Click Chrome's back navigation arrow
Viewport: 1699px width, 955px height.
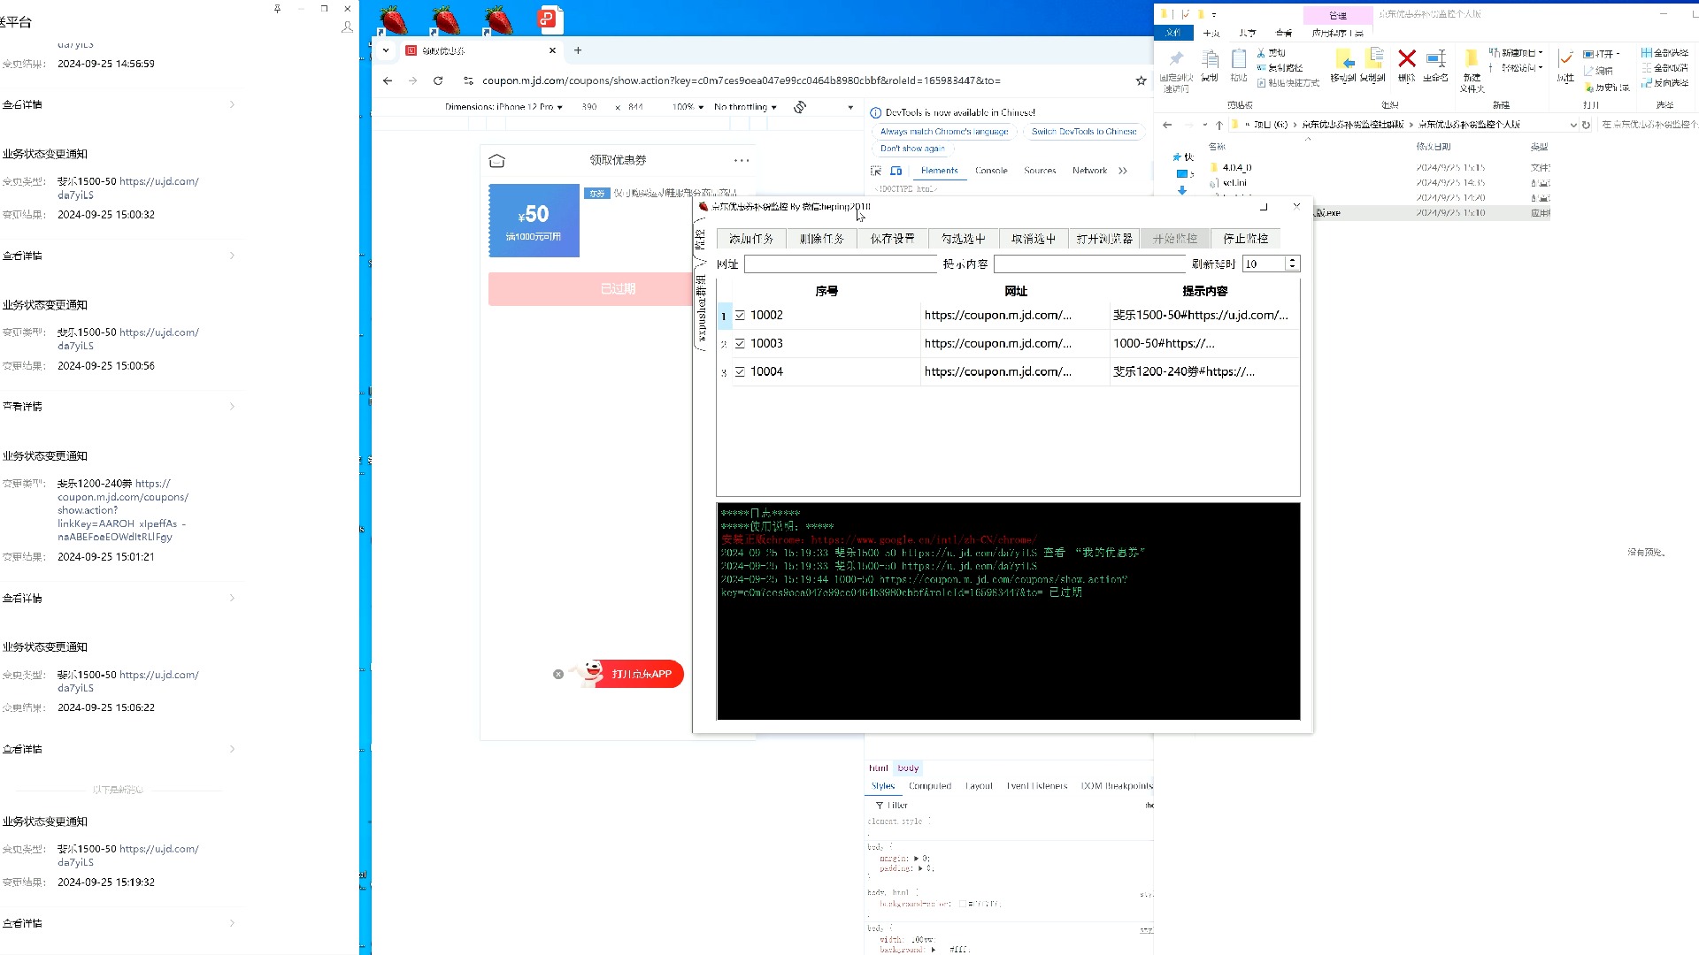tap(388, 80)
